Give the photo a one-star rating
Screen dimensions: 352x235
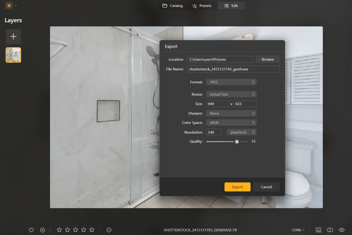click(59, 230)
